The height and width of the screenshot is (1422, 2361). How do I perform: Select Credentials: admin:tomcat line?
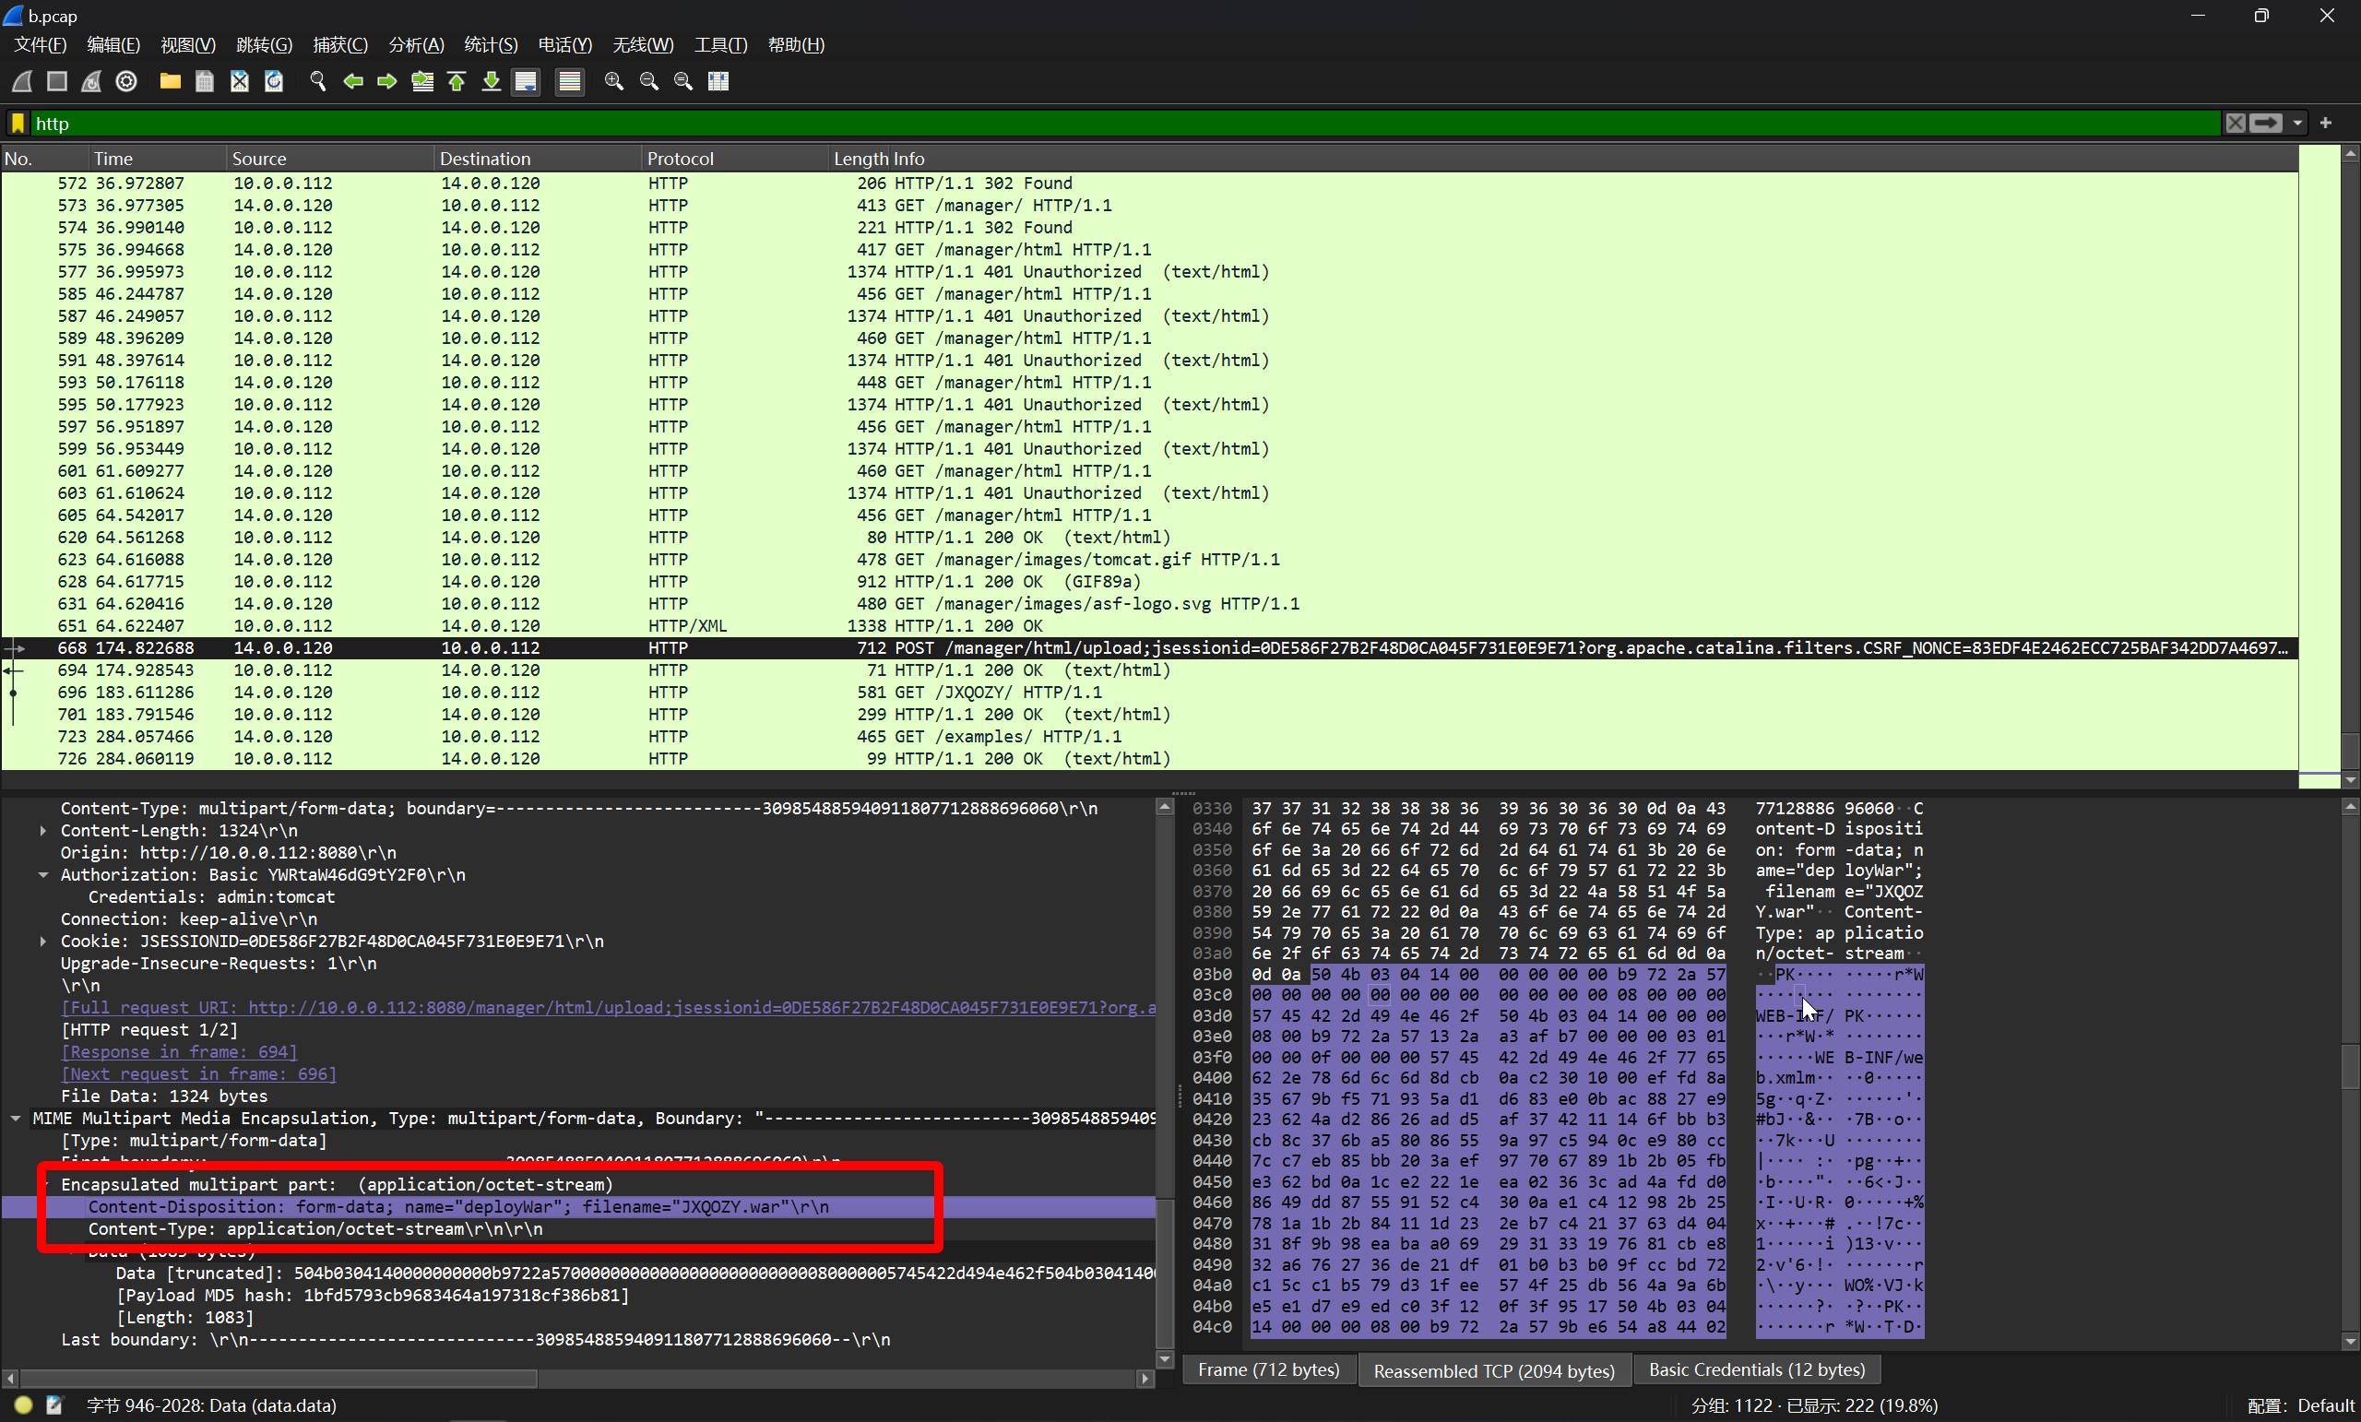[x=211, y=898]
